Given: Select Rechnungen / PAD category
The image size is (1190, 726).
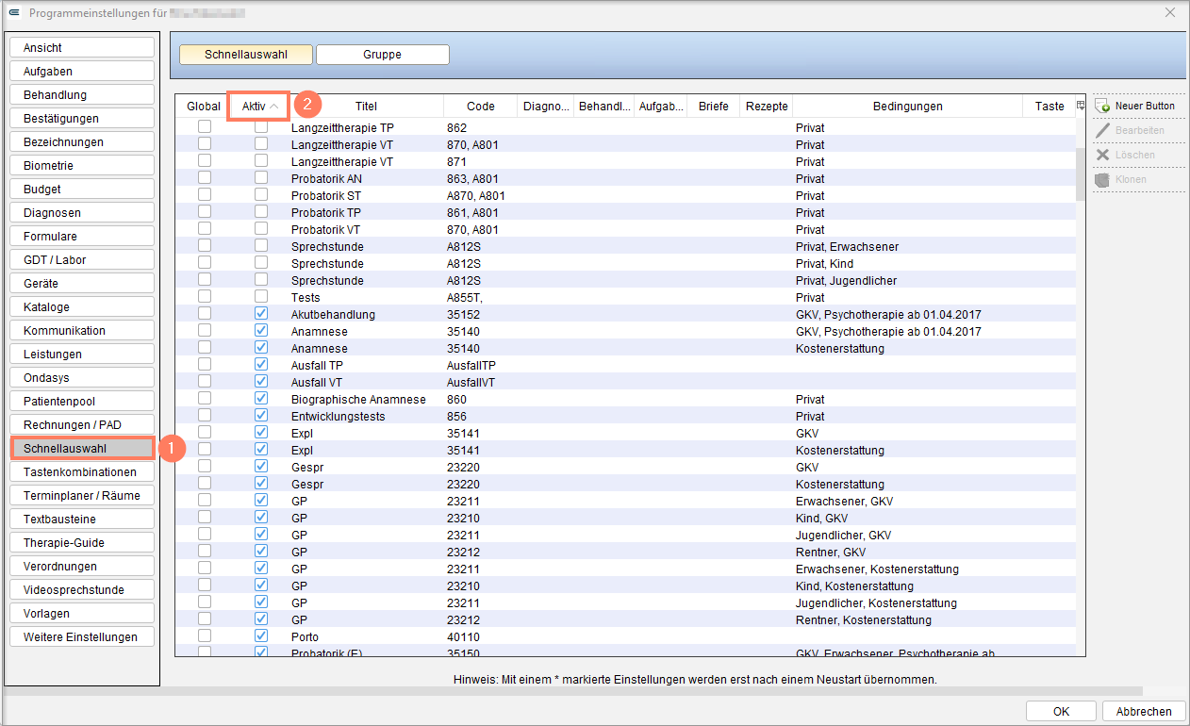Looking at the screenshot, I should [82, 425].
